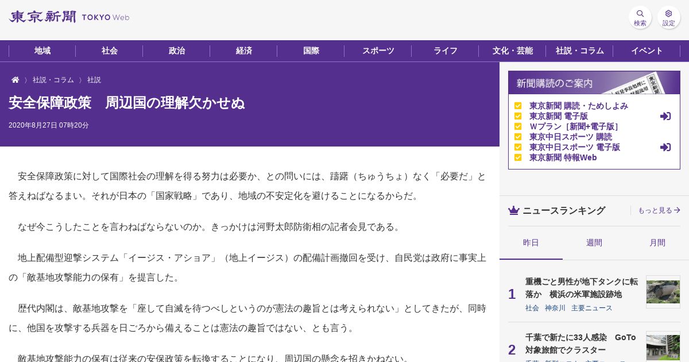This screenshot has width=689, height=362.
Task: Open the 検索 search icon button
Action: click(640, 17)
